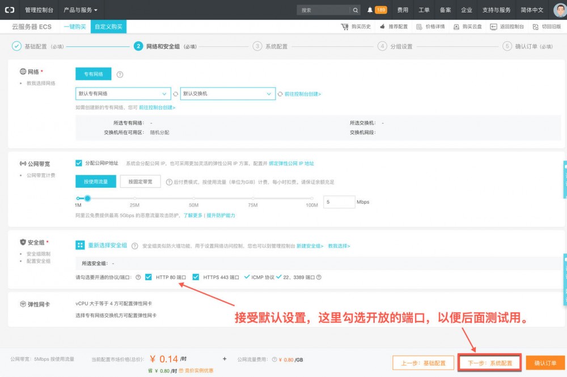Toggle the HTTPS 443 端口 checkbox

click(x=196, y=277)
